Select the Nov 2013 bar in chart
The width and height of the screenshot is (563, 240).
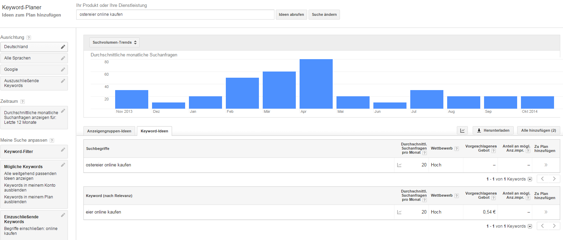click(x=132, y=99)
